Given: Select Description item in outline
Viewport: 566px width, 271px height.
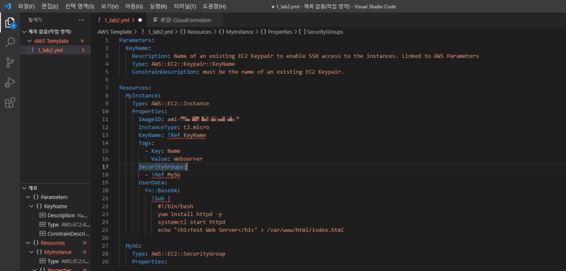Looking at the screenshot, I should 64,215.
